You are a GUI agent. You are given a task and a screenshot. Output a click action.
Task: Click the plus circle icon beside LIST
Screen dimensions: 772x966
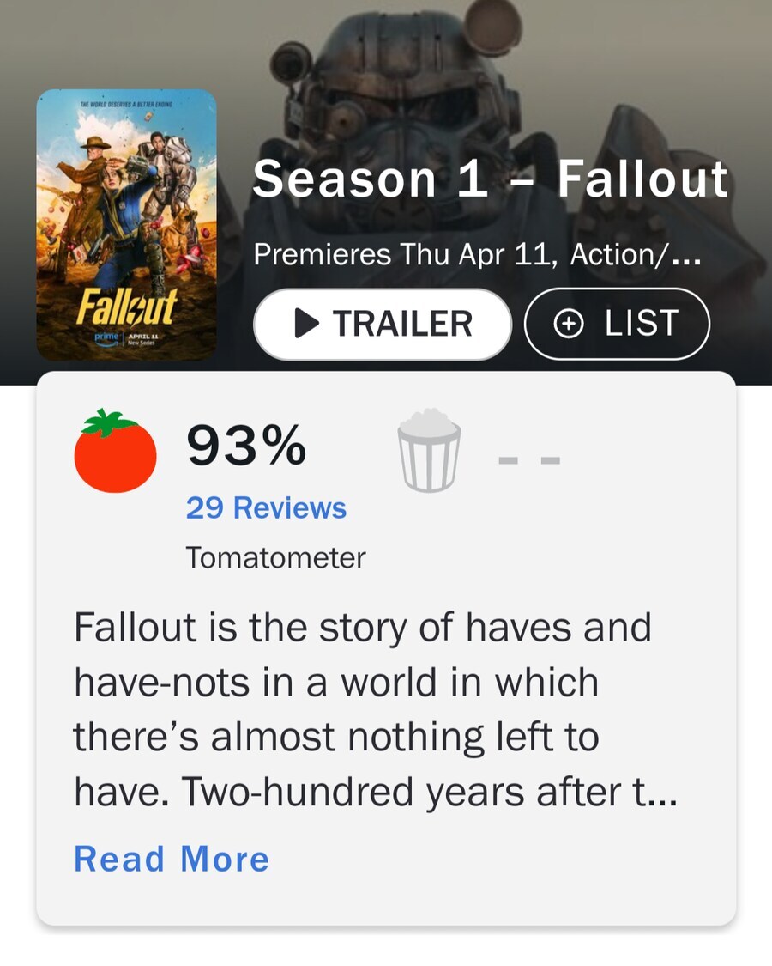pos(569,324)
